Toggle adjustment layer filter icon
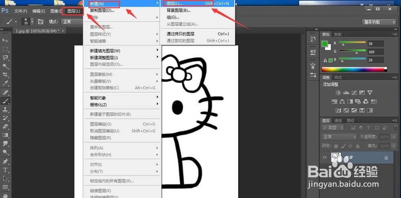This screenshot has width=401, height=198. pos(361,128)
